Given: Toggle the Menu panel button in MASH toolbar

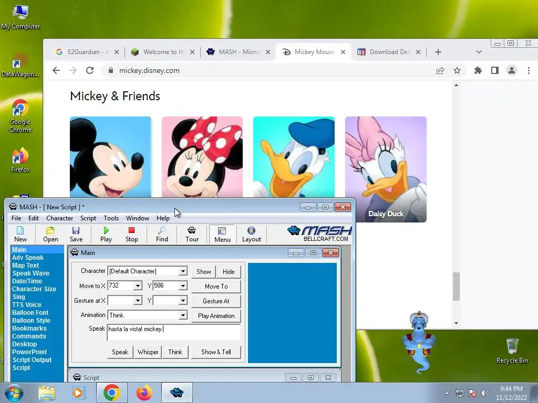Looking at the screenshot, I should point(222,234).
